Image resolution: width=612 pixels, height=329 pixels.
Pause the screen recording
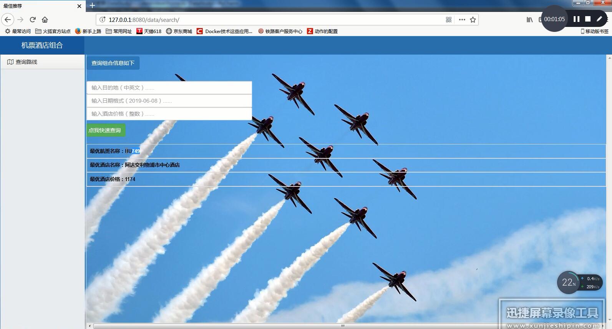click(x=576, y=19)
